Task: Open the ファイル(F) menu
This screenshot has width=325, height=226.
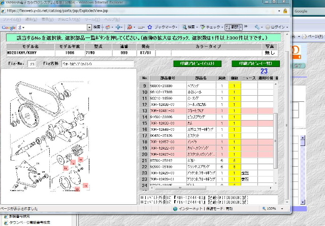Action: [x=12, y=19]
